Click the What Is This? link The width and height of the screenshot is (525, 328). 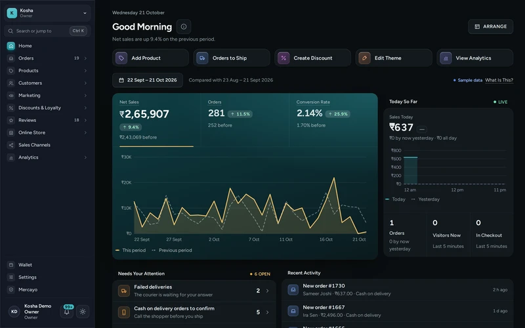499,80
